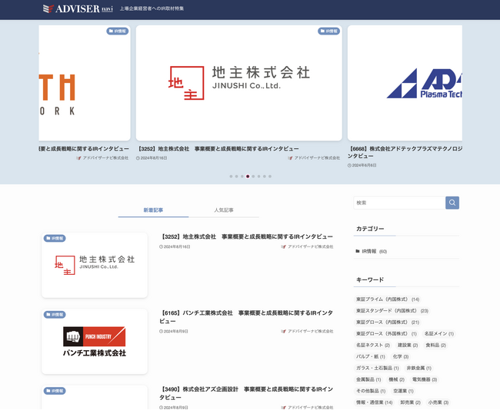500x410 pixels.
Task: Select keyword 東証プライム（内国株式）
Action: point(388,299)
